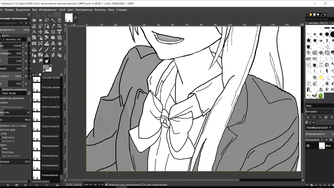Activate the Move tool
Image resolution: width=334 pixels, height=188 pixels.
click(x=40, y=32)
